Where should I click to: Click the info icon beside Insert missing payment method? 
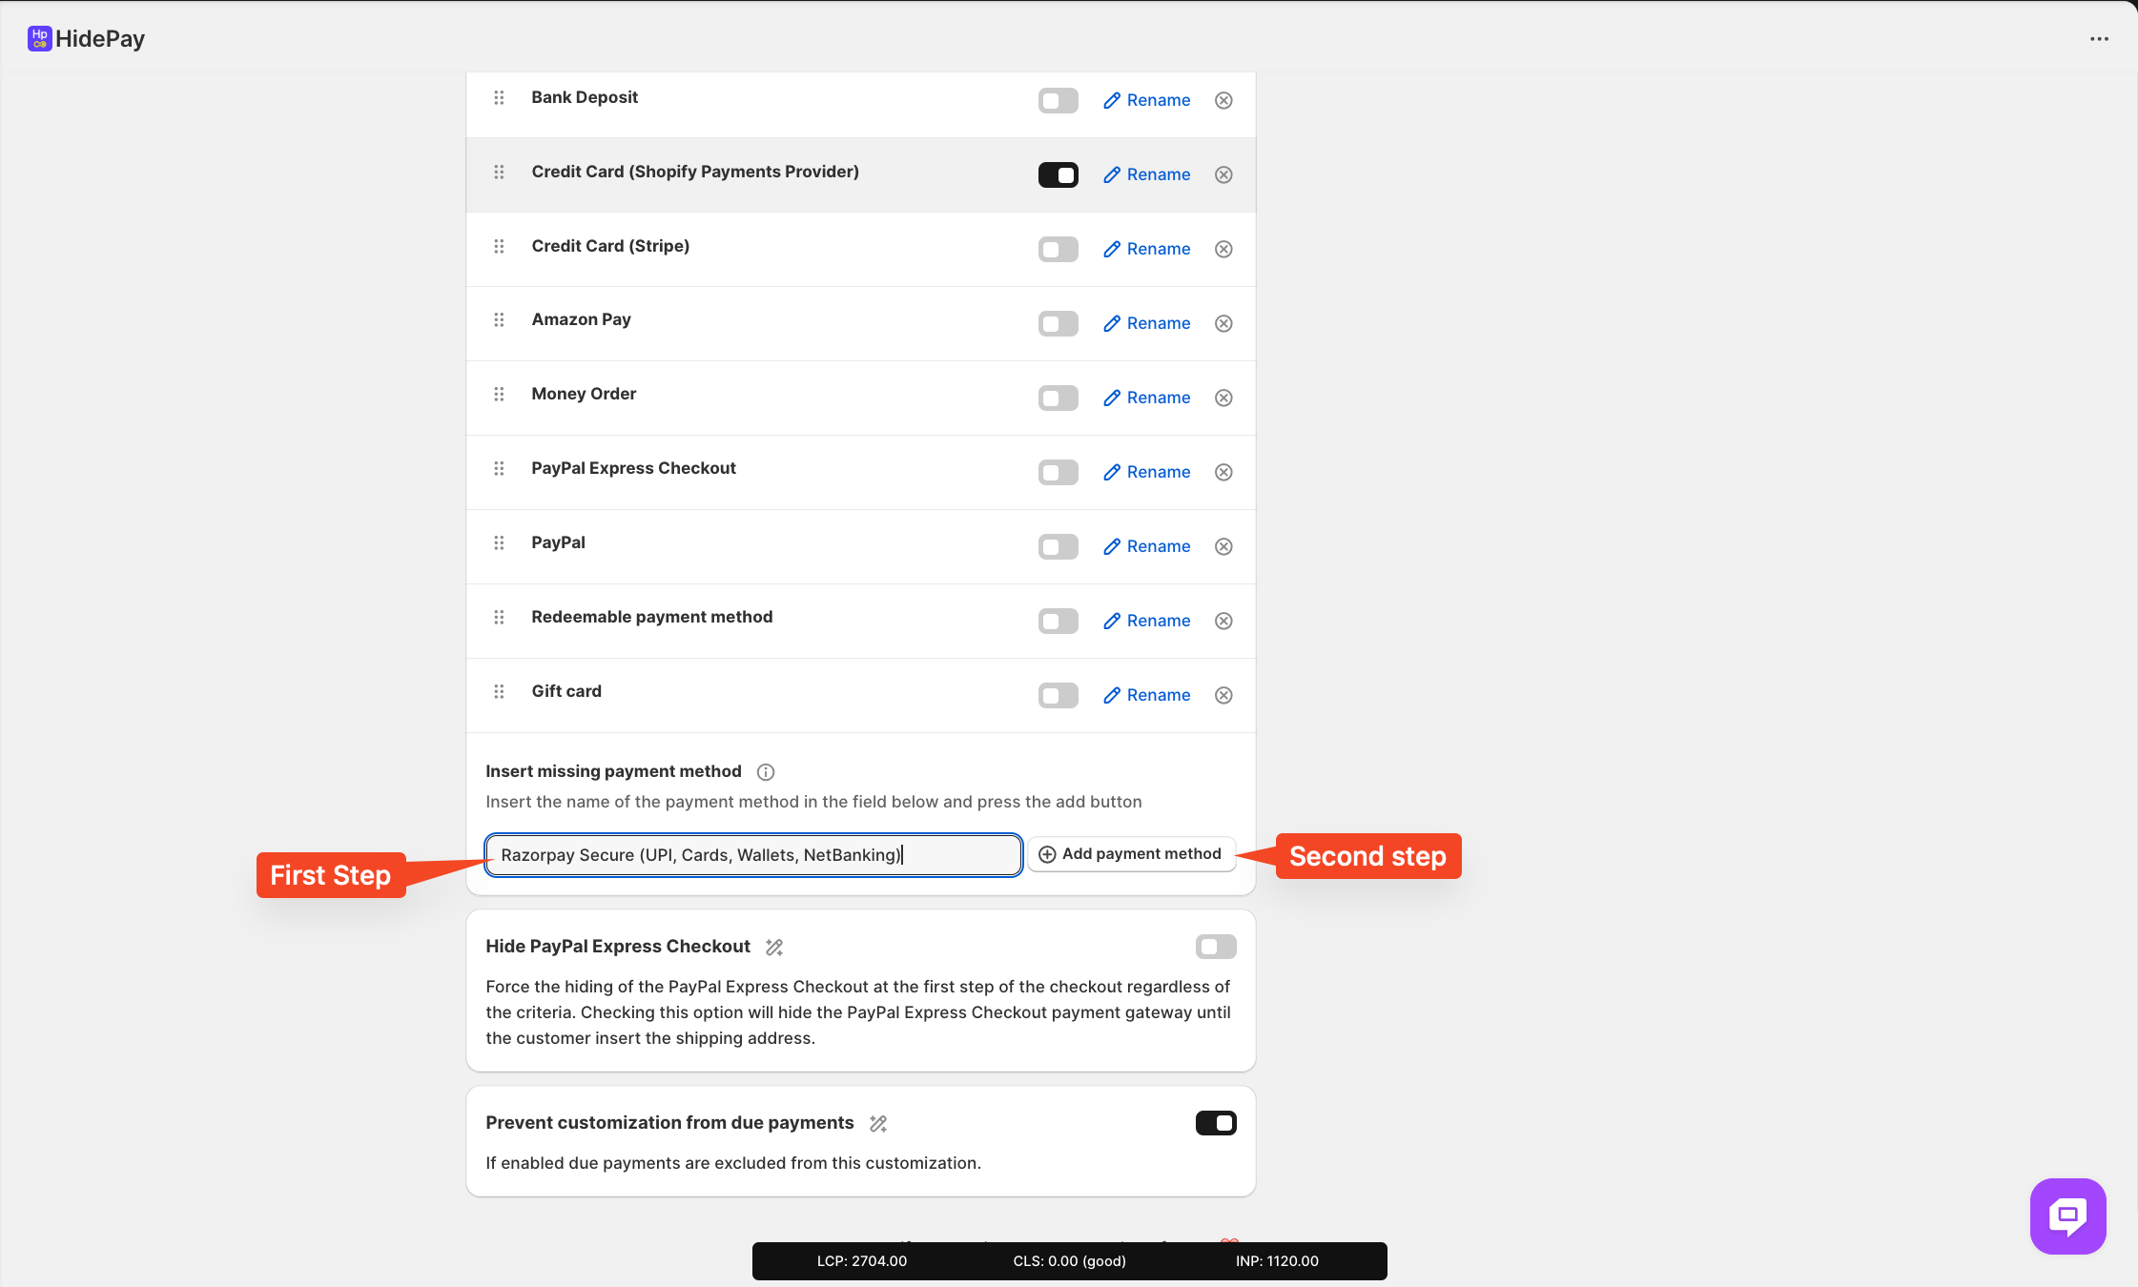[x=765, y=772]
